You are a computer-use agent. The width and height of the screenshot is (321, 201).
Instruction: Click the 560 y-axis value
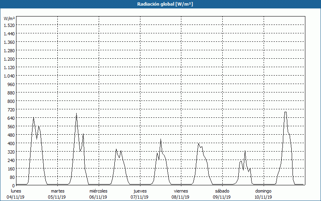[12, 127]
